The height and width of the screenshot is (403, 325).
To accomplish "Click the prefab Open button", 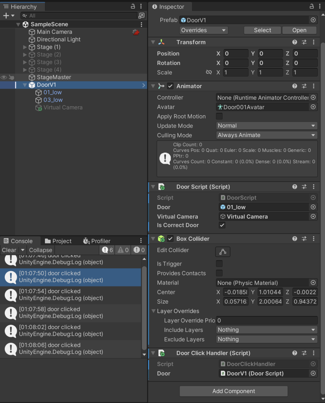I will pos(299,30).
